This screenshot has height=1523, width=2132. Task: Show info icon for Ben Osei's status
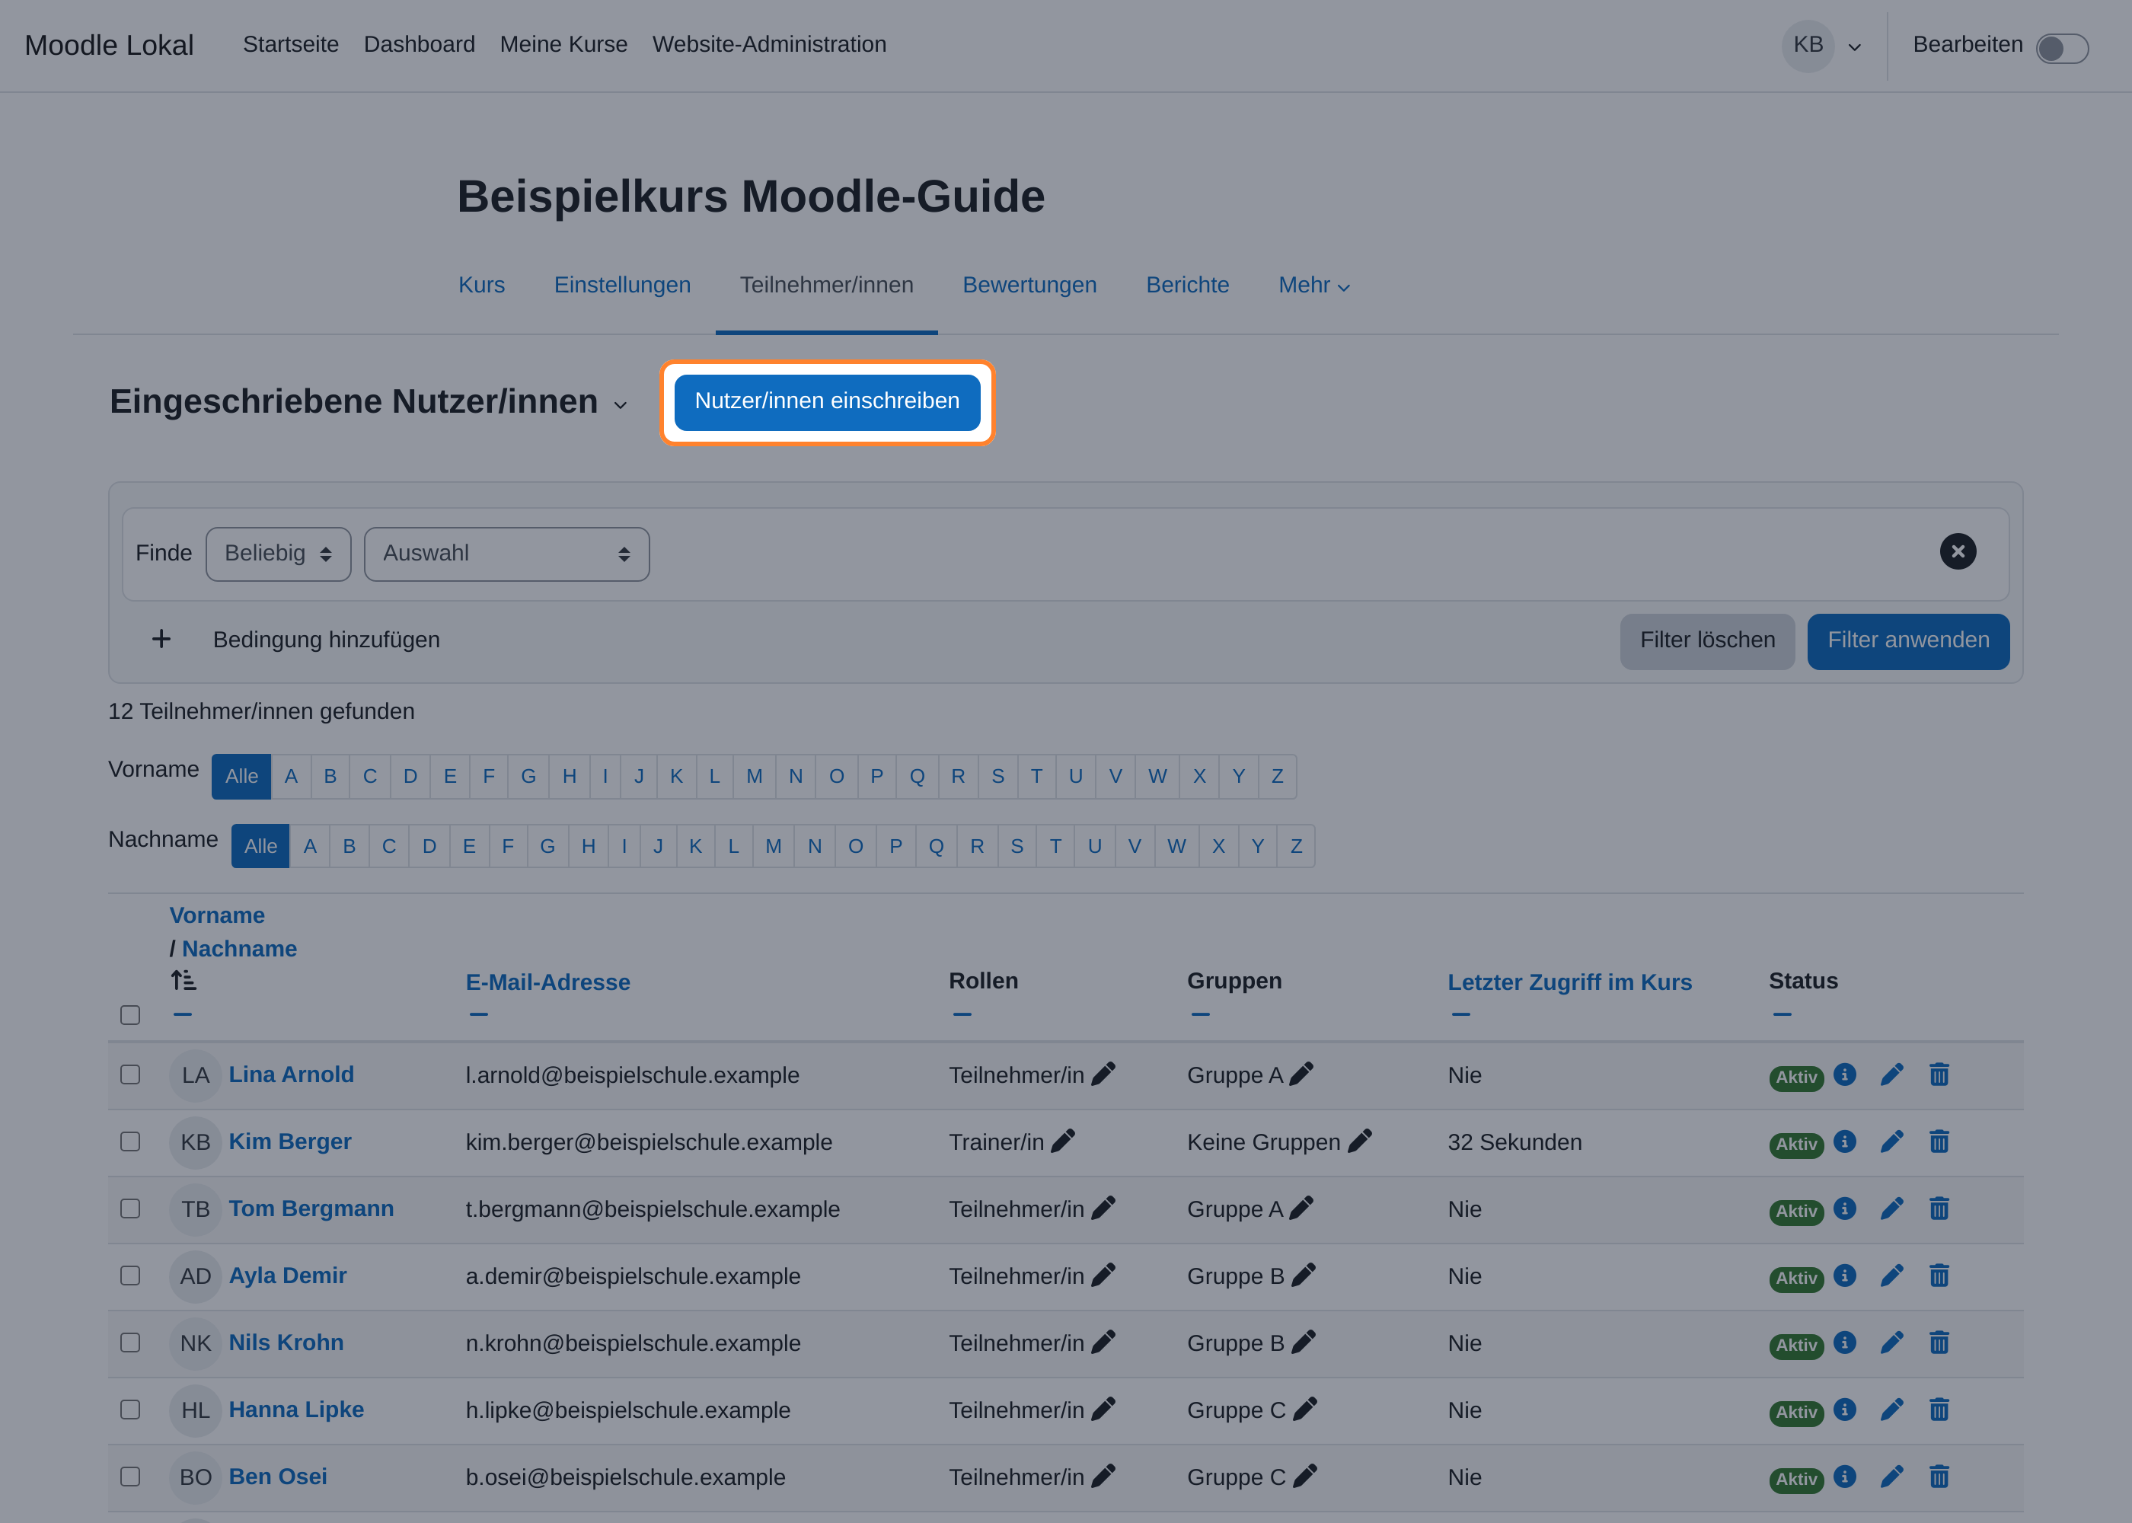(x=1844, y=1476)
